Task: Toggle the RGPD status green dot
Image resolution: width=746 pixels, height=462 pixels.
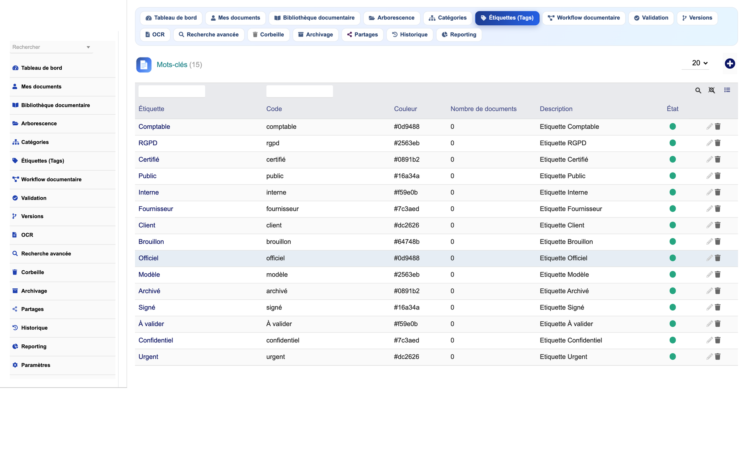Action: click(x=672, y=143)
